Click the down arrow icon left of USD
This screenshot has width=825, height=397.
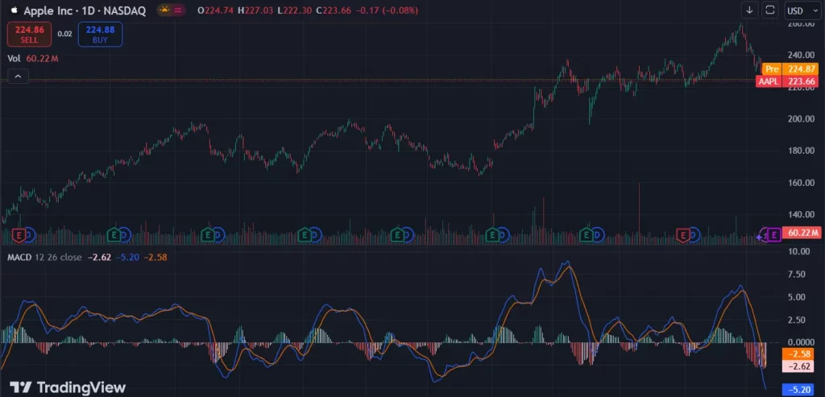point(749,10)
